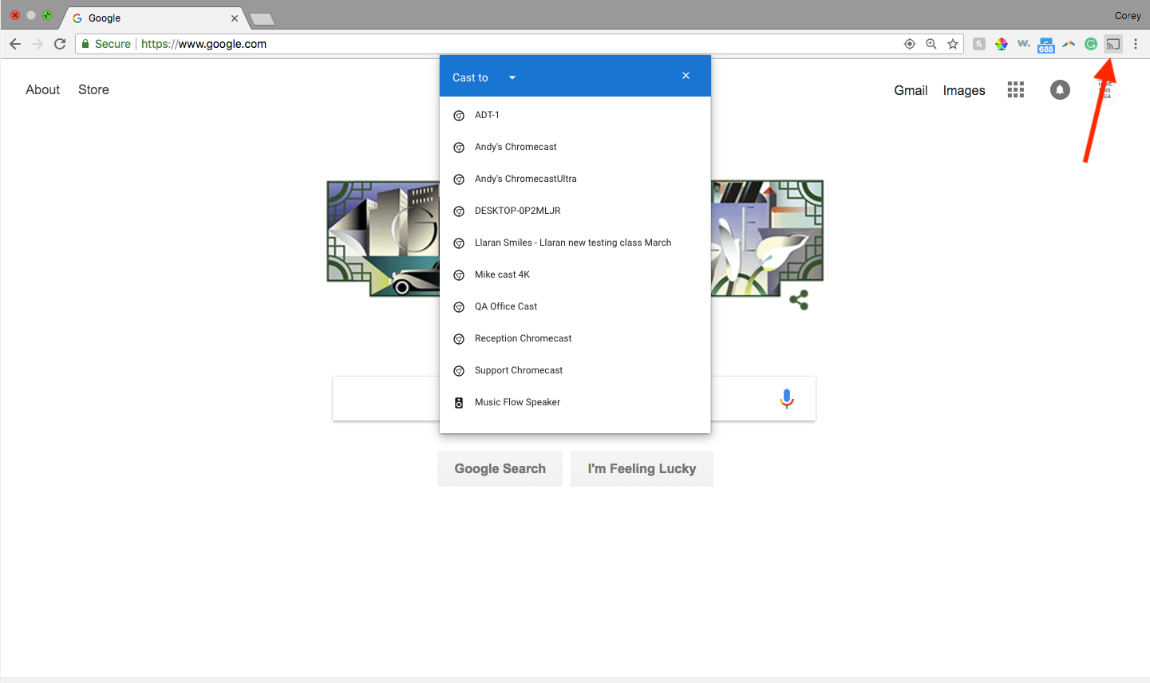This screenshot has height=683, width=1150.
Task: Click the extension icon with 688 badge
Action: pos(1046,44)
